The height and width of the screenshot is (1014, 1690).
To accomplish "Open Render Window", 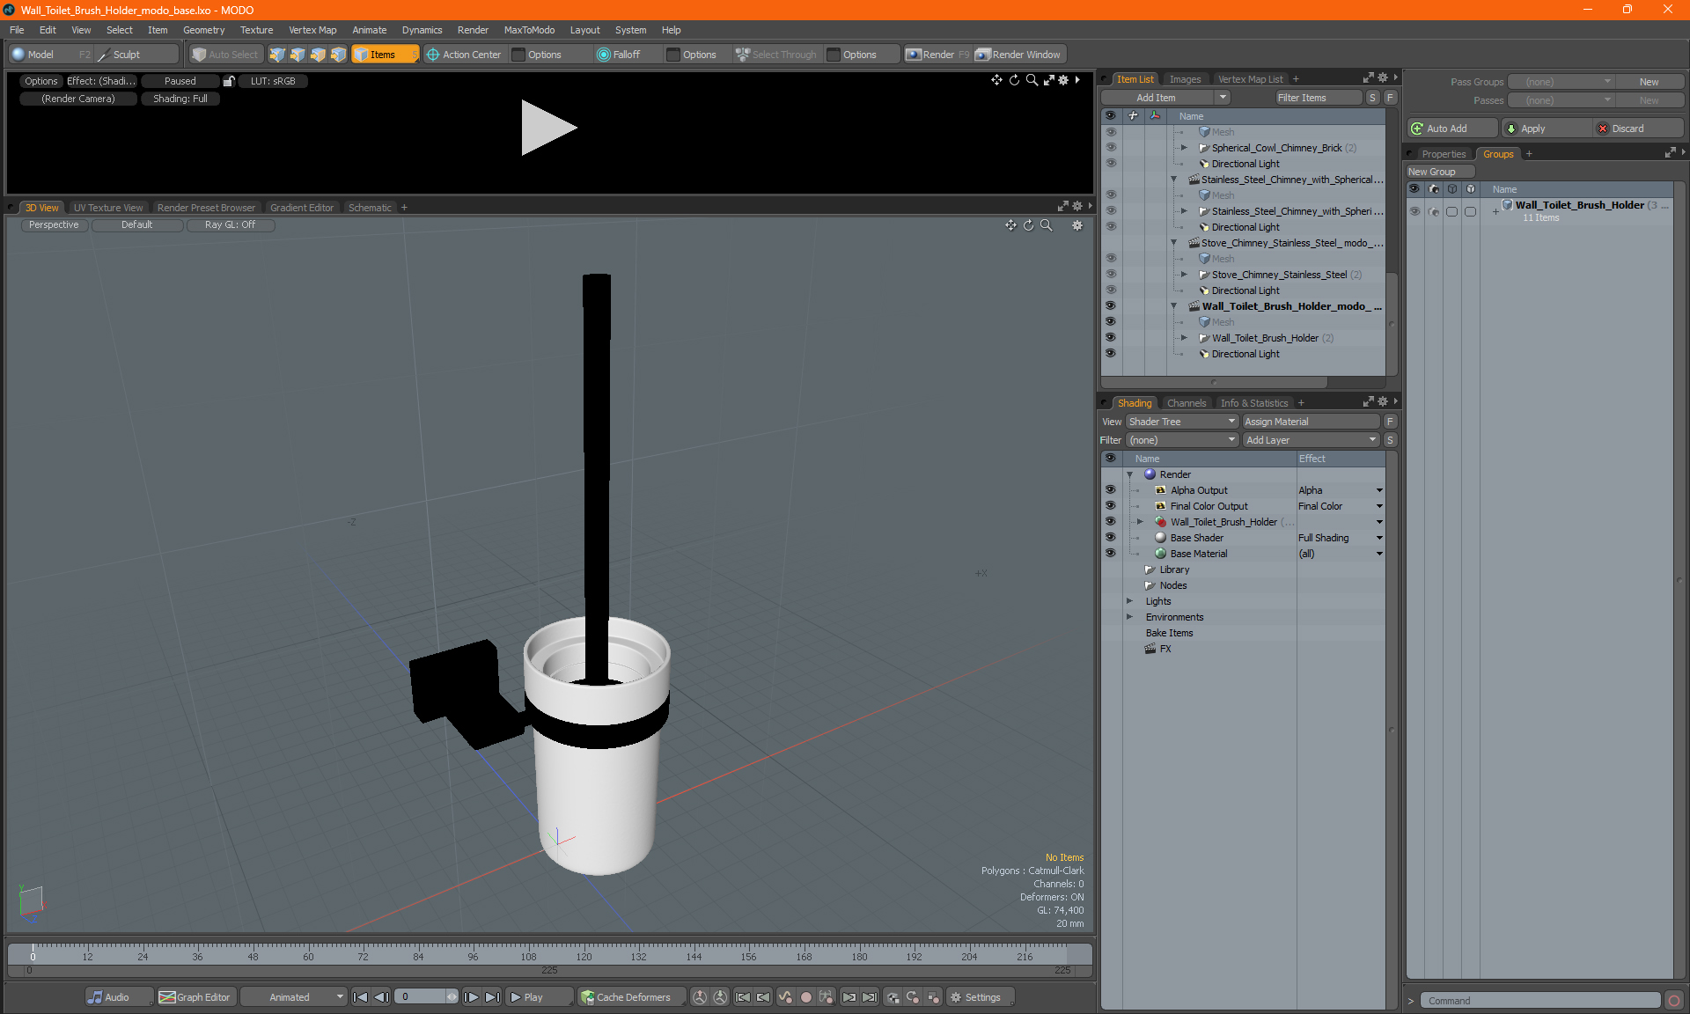I will pyautogui.click(x=1019, y=55).
